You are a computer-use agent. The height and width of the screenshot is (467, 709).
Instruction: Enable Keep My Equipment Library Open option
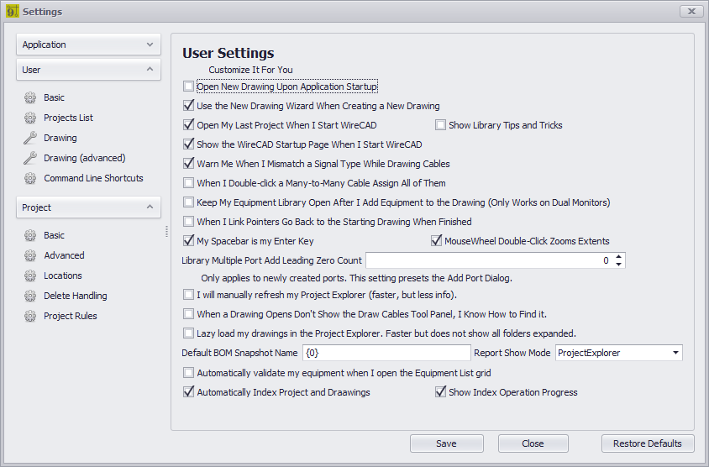point(188,202)
